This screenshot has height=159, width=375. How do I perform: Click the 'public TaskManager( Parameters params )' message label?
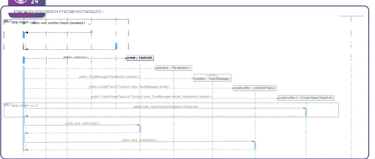[x=109, y=77]
